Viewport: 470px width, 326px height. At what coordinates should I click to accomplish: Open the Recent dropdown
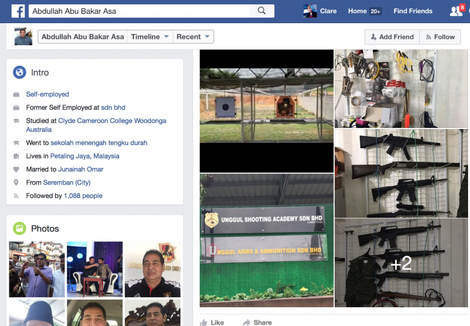(194, 36)
